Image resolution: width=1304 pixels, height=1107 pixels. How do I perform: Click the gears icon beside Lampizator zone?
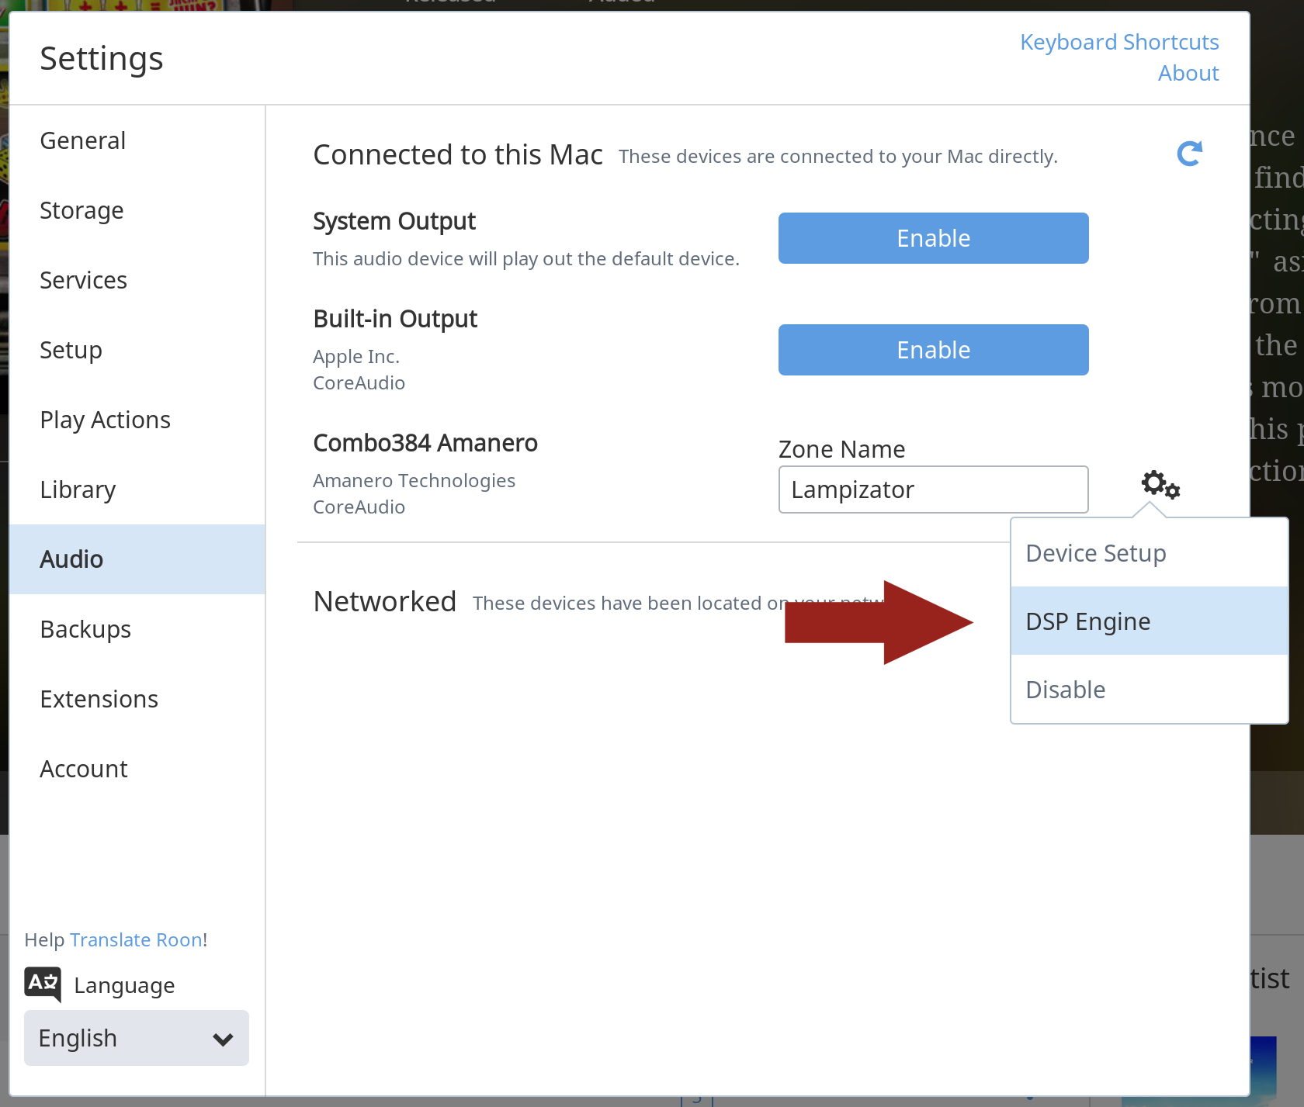(x=1160, y=485)
